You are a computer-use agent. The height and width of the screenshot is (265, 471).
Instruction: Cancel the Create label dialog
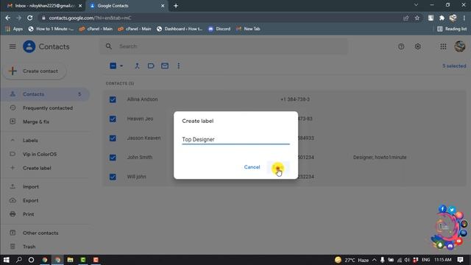[252, 167]
